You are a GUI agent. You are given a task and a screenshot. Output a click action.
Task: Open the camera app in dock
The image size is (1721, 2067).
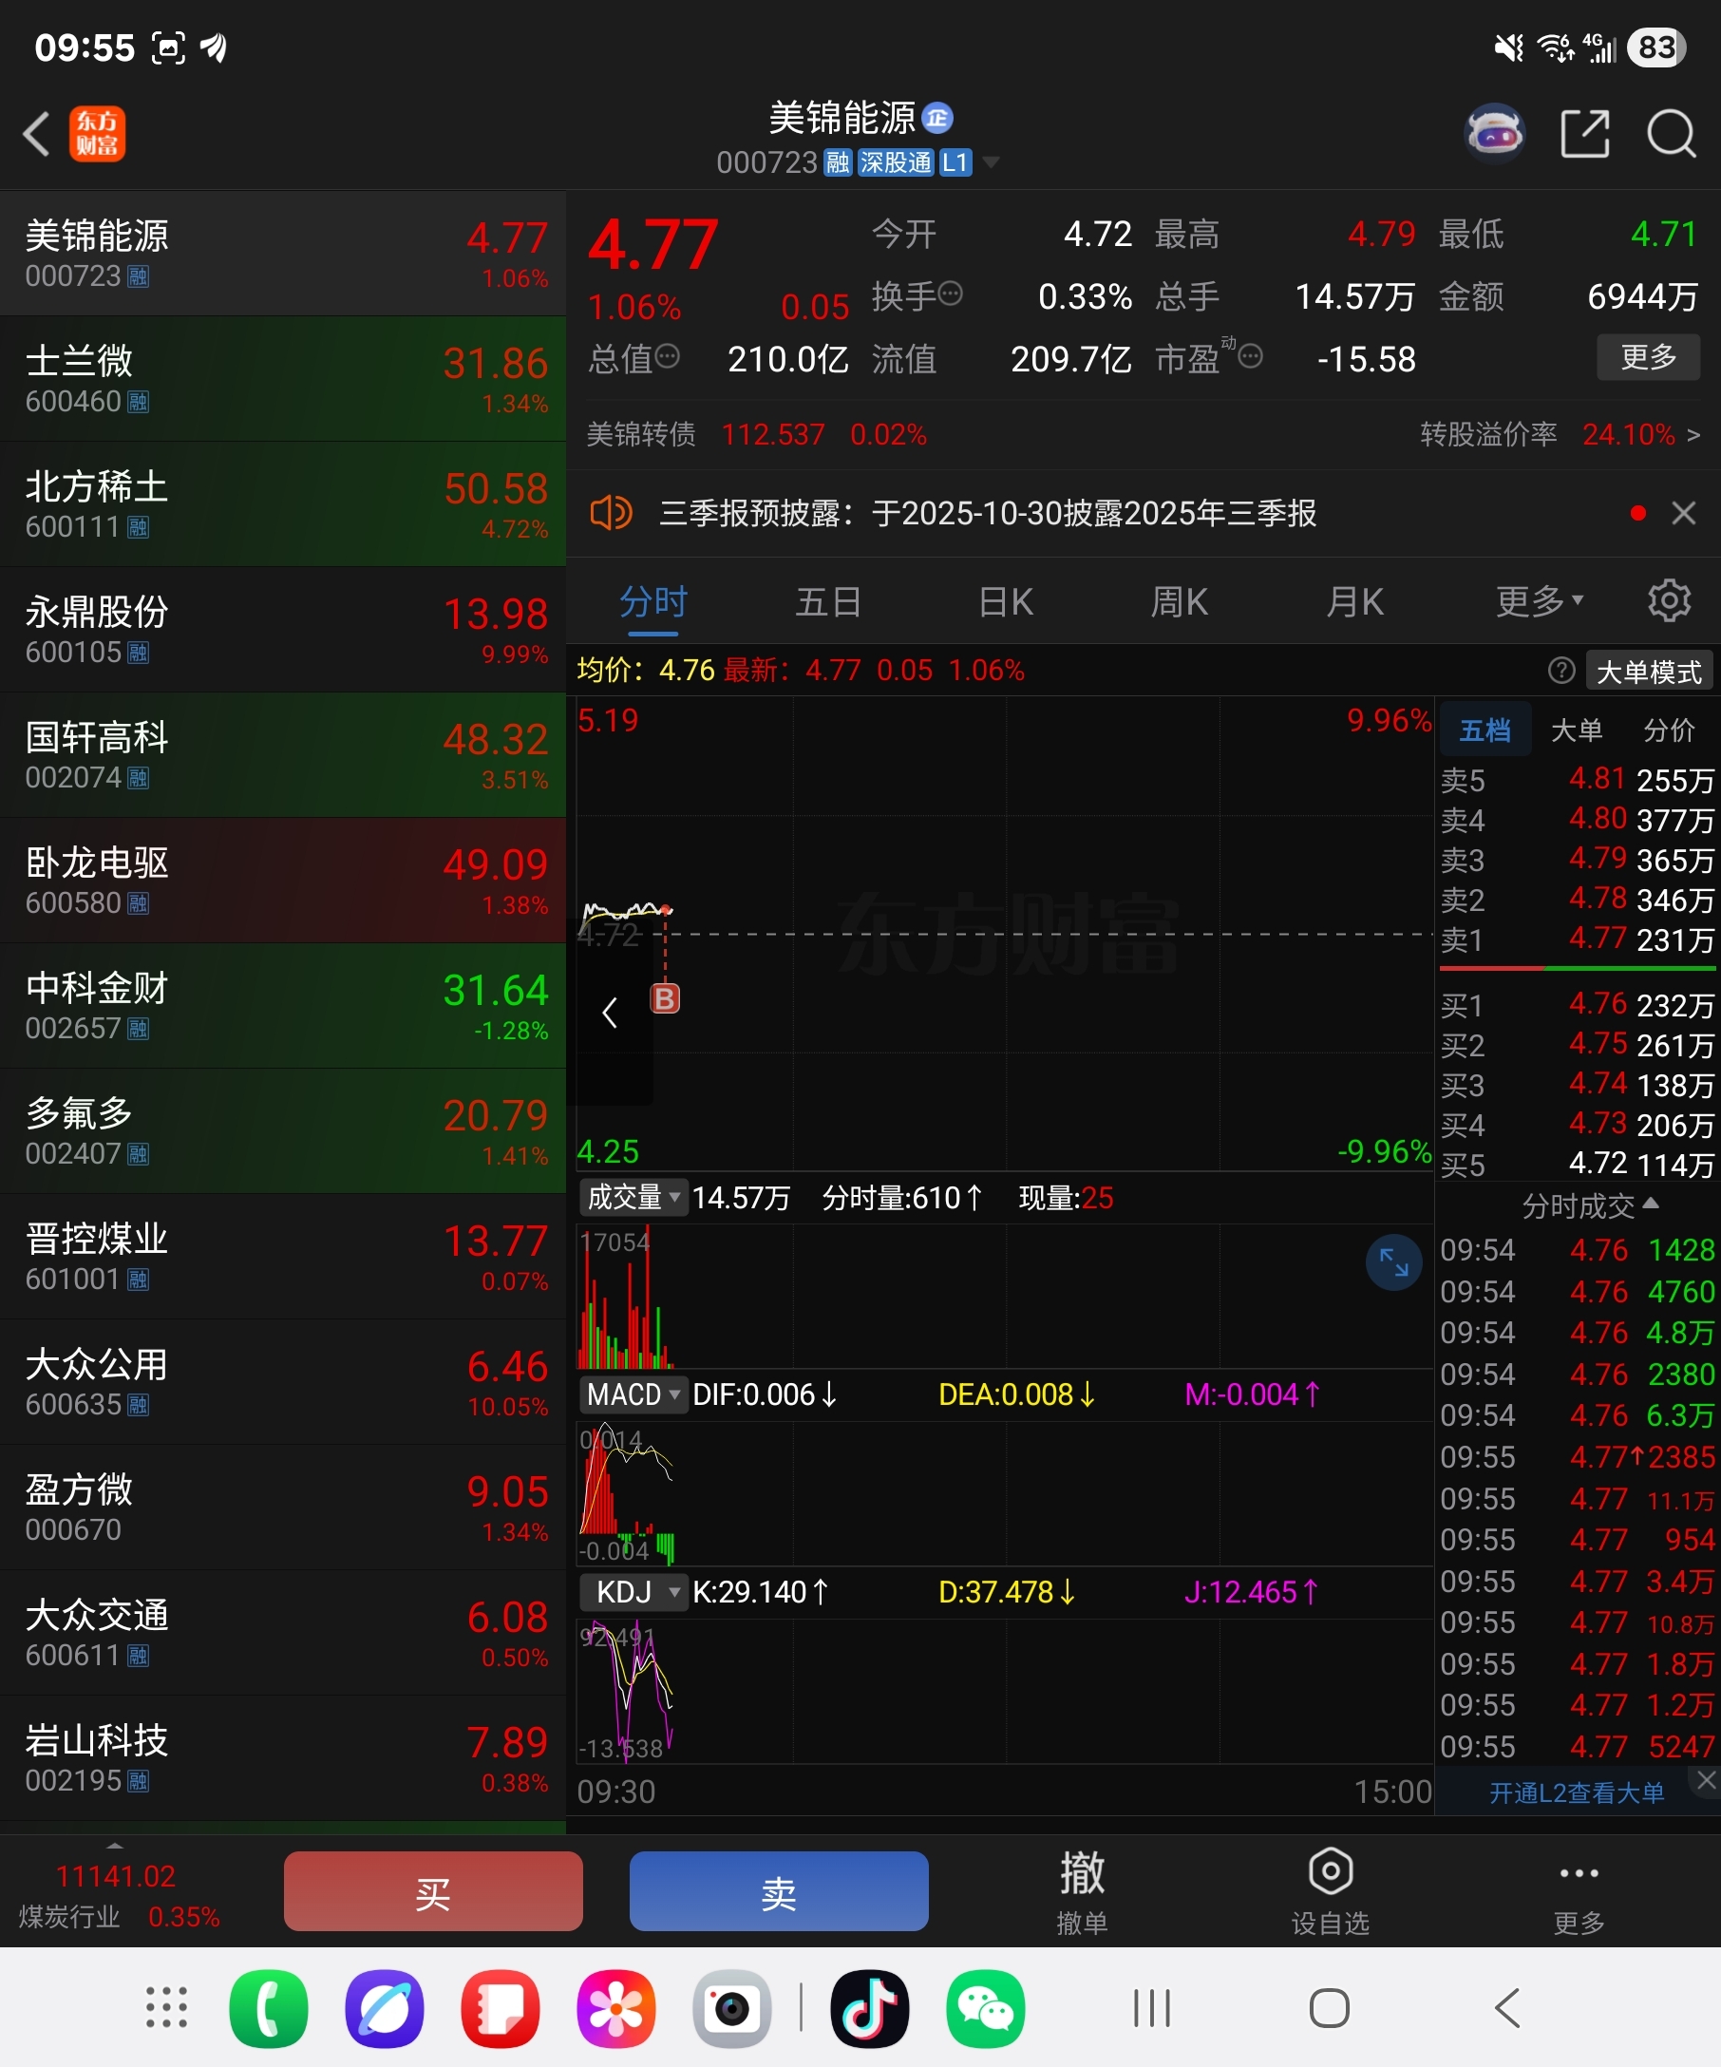pyautogui.click(x=732, y=2008)
